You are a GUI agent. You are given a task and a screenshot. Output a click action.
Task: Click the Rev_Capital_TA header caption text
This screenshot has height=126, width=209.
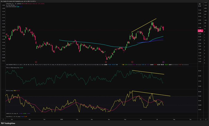(x=18, y=1)
